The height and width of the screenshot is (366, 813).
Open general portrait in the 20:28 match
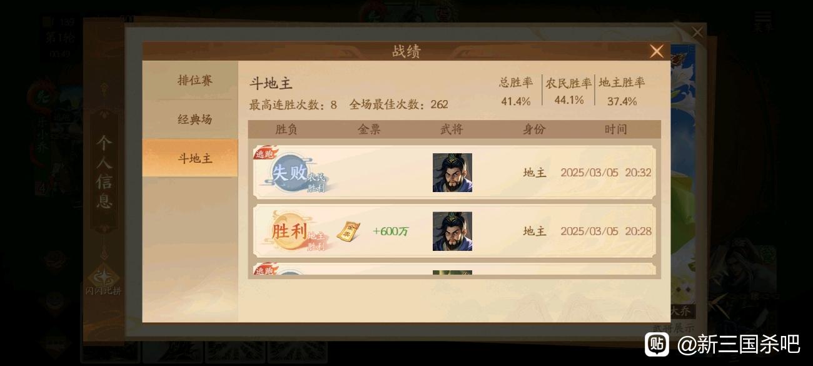coord(452,231)
